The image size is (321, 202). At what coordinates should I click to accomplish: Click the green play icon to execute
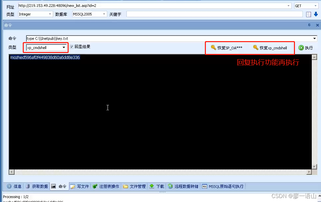point(301,48)
